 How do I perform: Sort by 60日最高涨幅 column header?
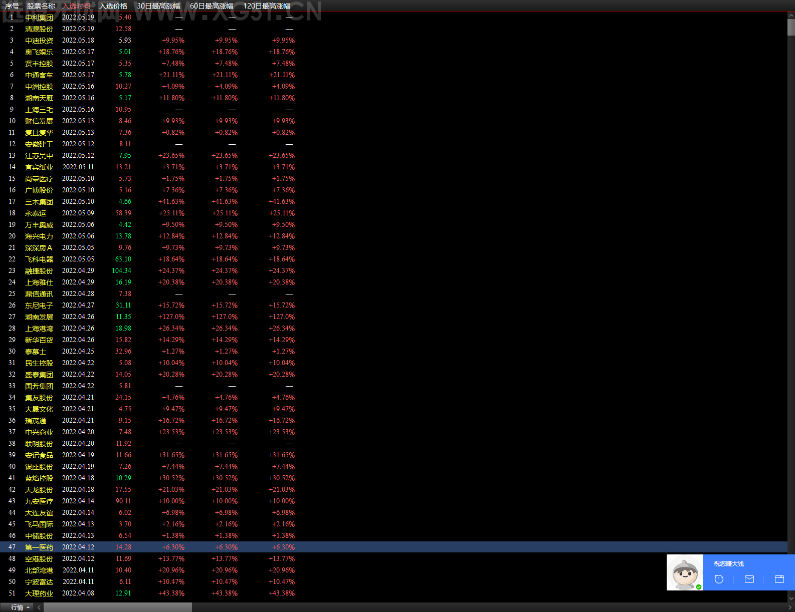212,6
